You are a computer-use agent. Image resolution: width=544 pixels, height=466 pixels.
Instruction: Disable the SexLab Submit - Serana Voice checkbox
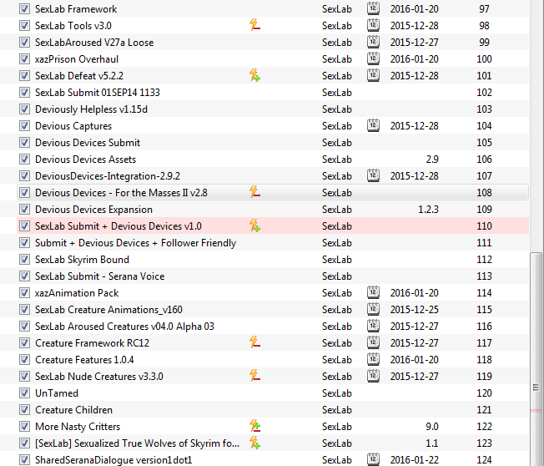(x=24, y=276)
